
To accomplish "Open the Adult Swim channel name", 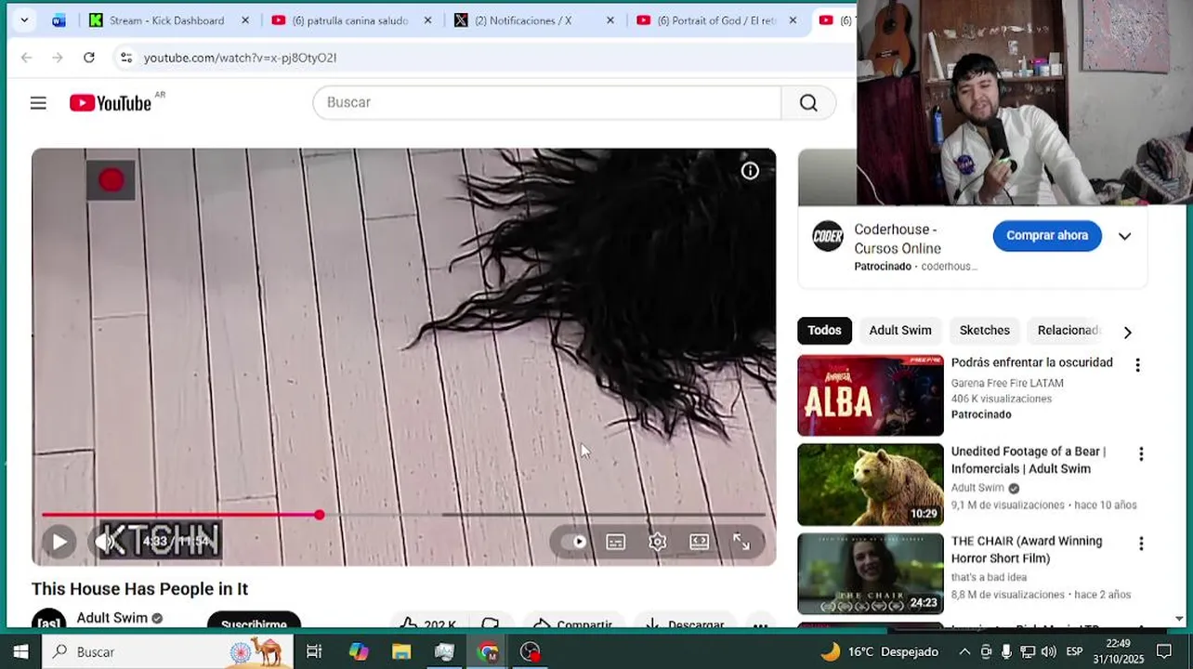I will [111, 618].
